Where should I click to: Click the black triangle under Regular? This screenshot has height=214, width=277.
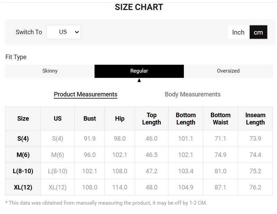point(139,81)
